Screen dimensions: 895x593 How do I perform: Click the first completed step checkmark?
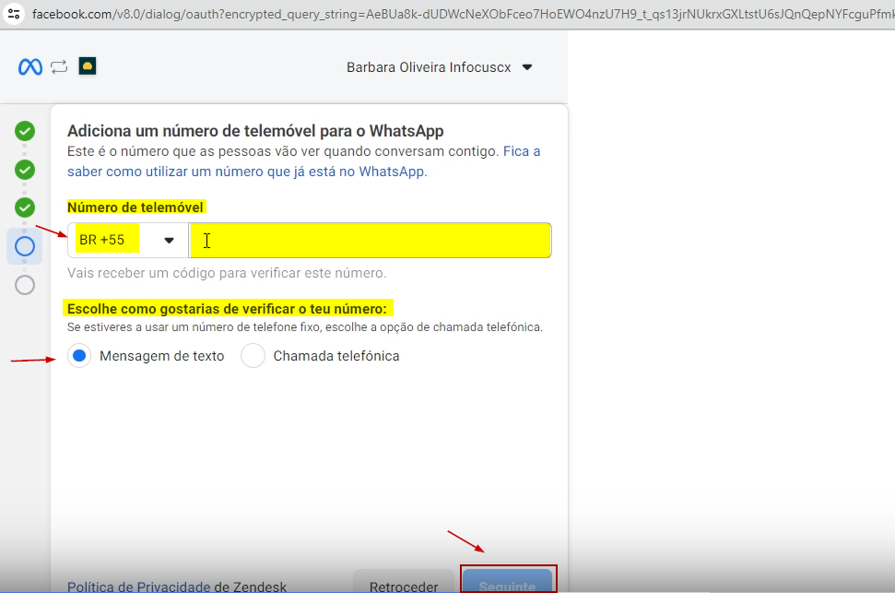(x=25, y=131)
